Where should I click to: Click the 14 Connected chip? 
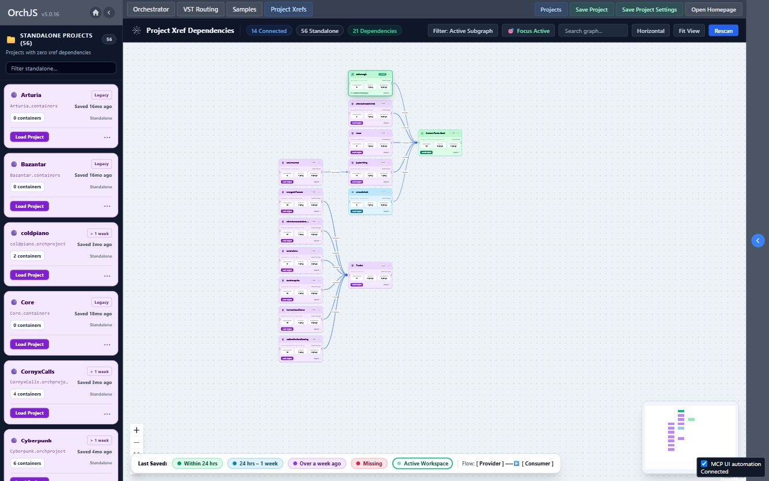(x=269, y=31)
